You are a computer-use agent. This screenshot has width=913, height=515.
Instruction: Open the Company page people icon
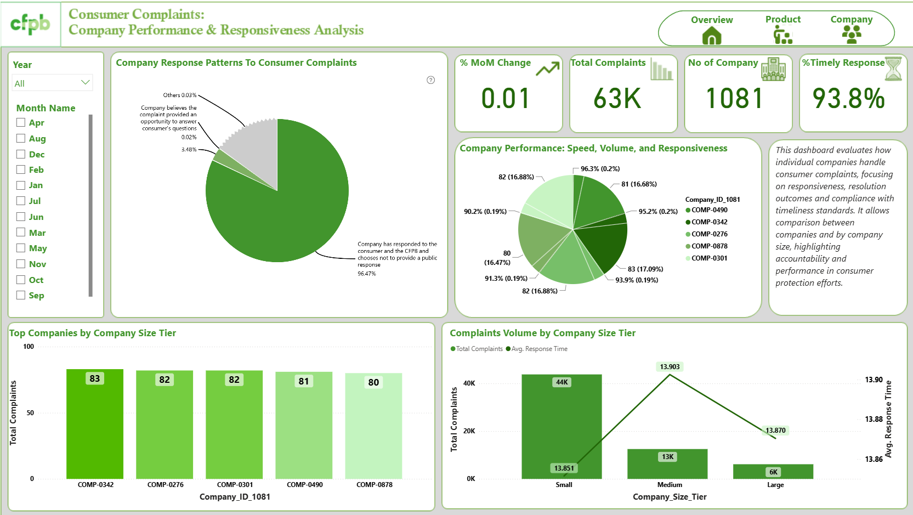[x=852, y=35]
